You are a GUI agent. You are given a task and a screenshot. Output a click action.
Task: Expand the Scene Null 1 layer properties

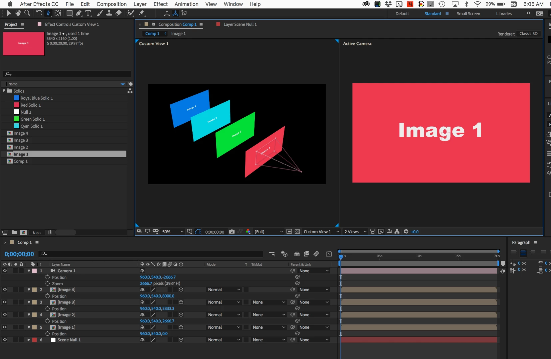pos(29,340)
